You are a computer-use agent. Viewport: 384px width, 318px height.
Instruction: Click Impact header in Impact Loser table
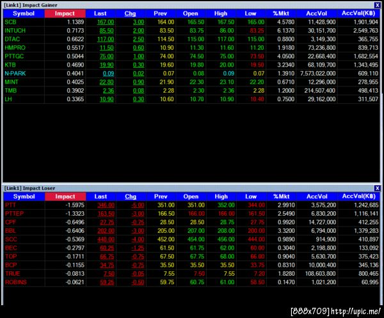[x=65, y=196]
